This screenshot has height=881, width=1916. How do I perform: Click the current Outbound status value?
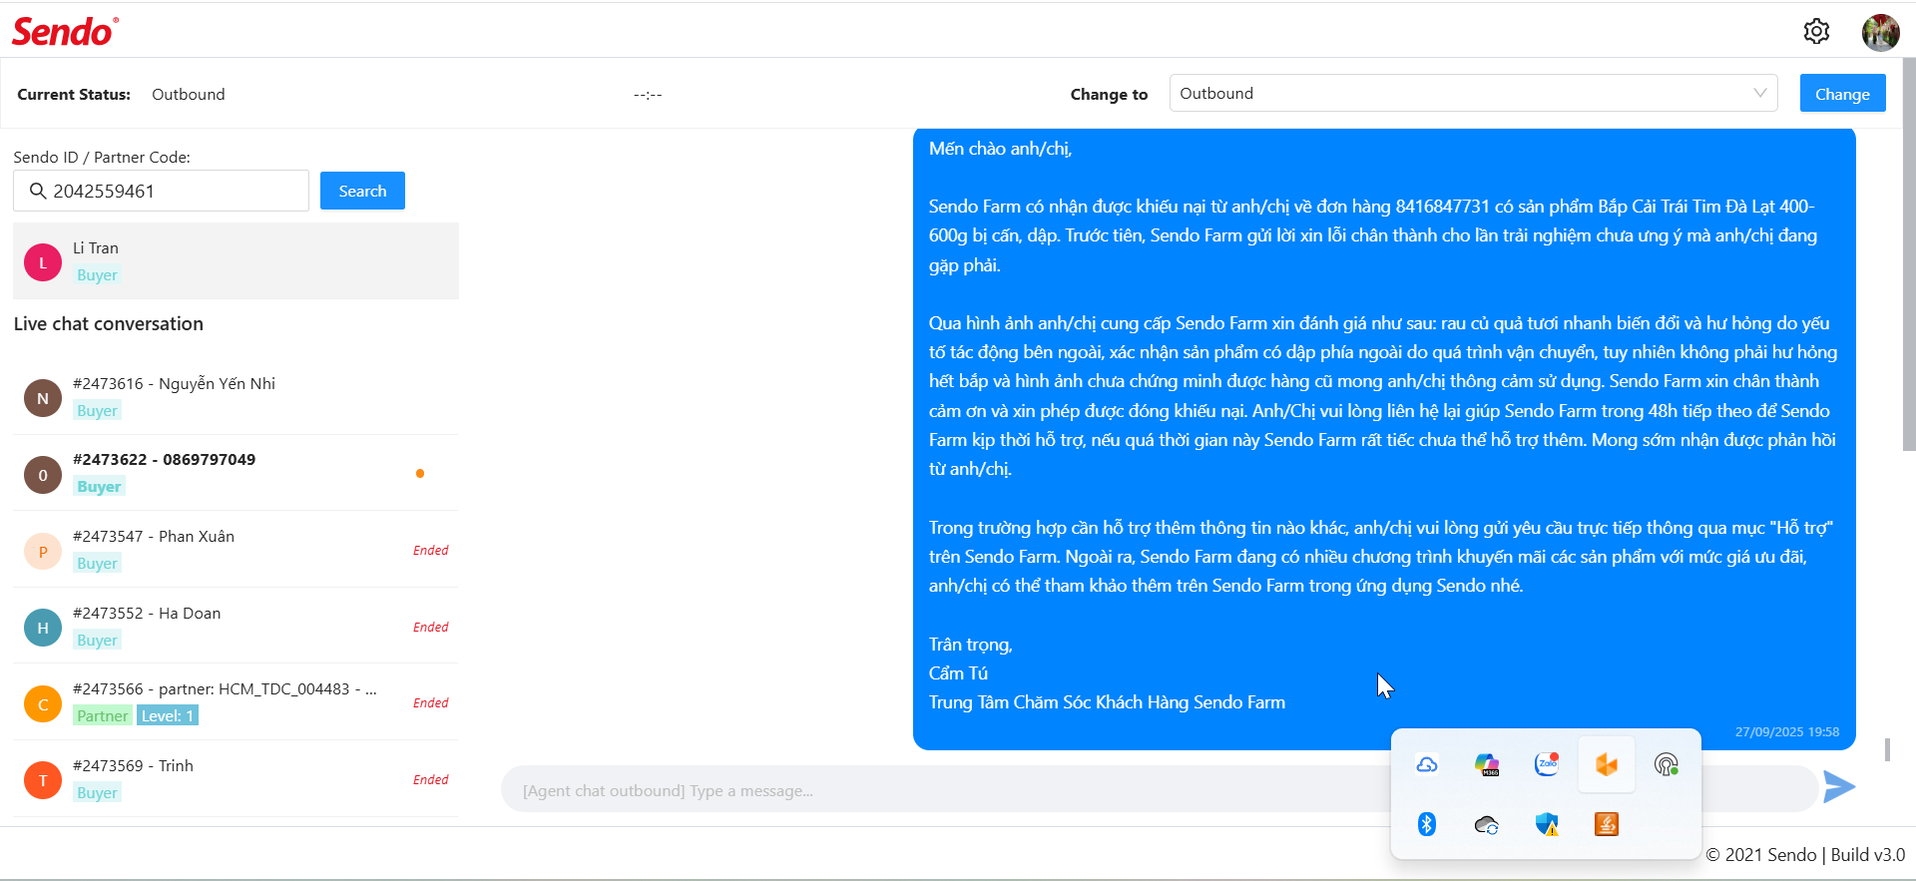click(x=189, y=94)
